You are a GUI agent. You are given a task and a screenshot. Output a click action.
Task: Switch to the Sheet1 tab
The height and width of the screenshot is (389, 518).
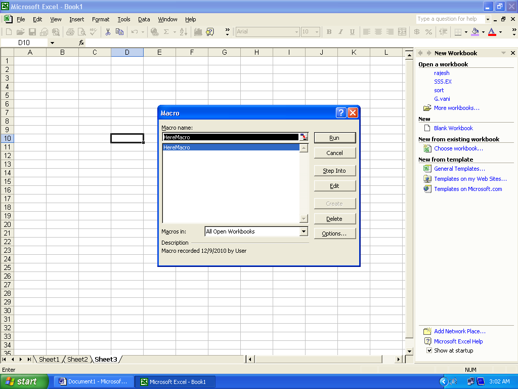tap(49, 359)
